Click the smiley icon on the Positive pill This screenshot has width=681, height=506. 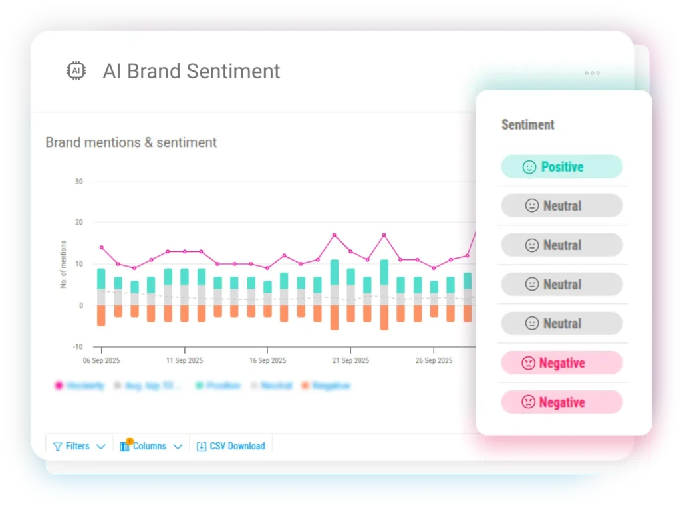pos(528,166)
